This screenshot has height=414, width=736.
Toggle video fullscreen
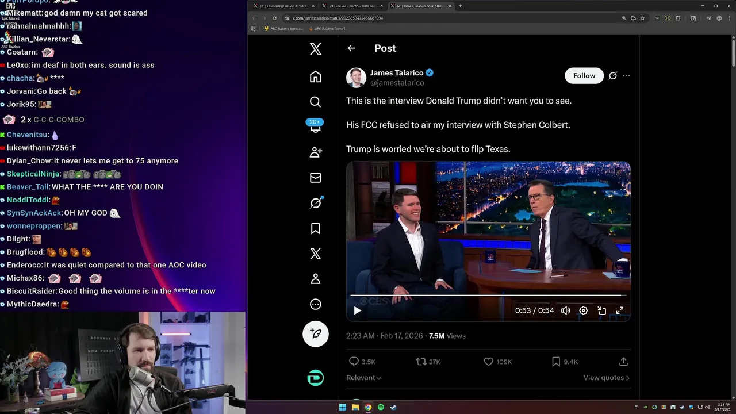click(620, 310)
